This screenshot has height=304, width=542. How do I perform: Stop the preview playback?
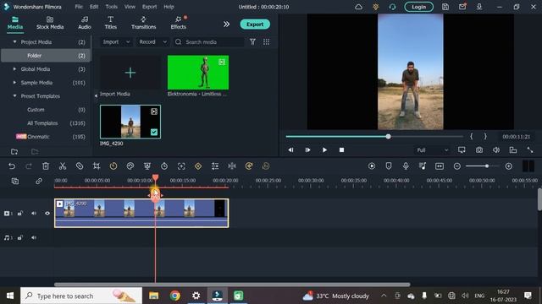point(341,150)
